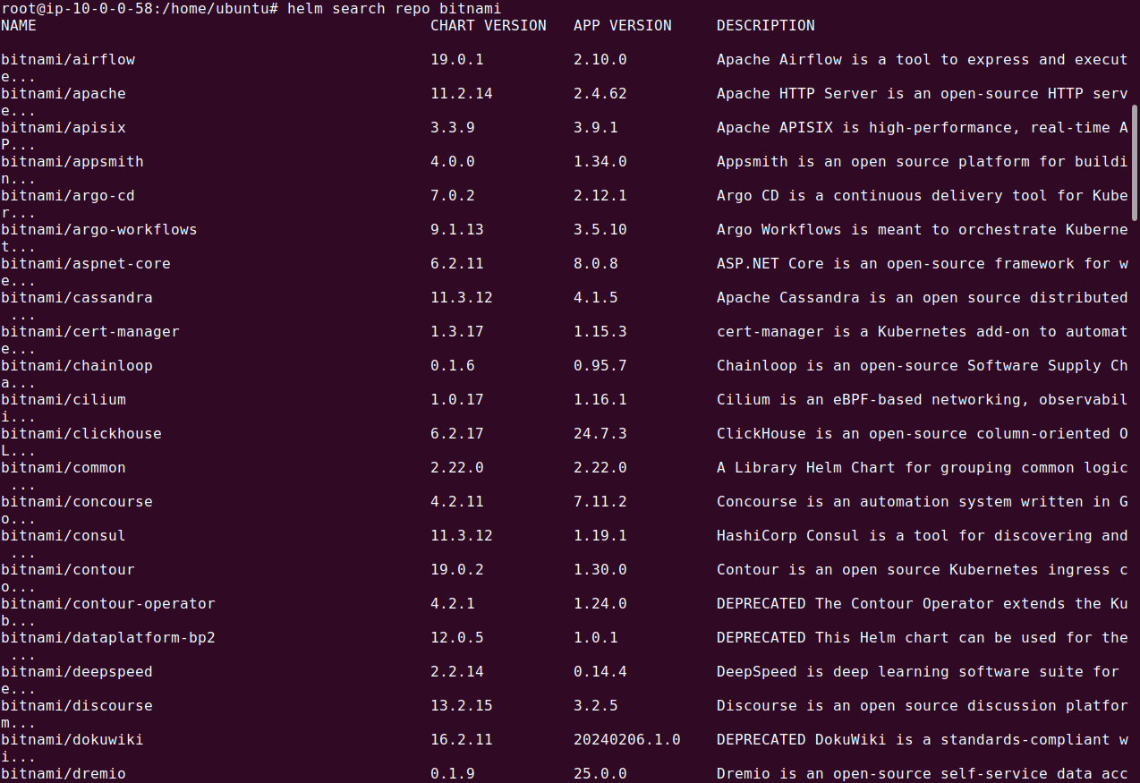Select the text 'bitnami/apache'

tap(64, 94)
